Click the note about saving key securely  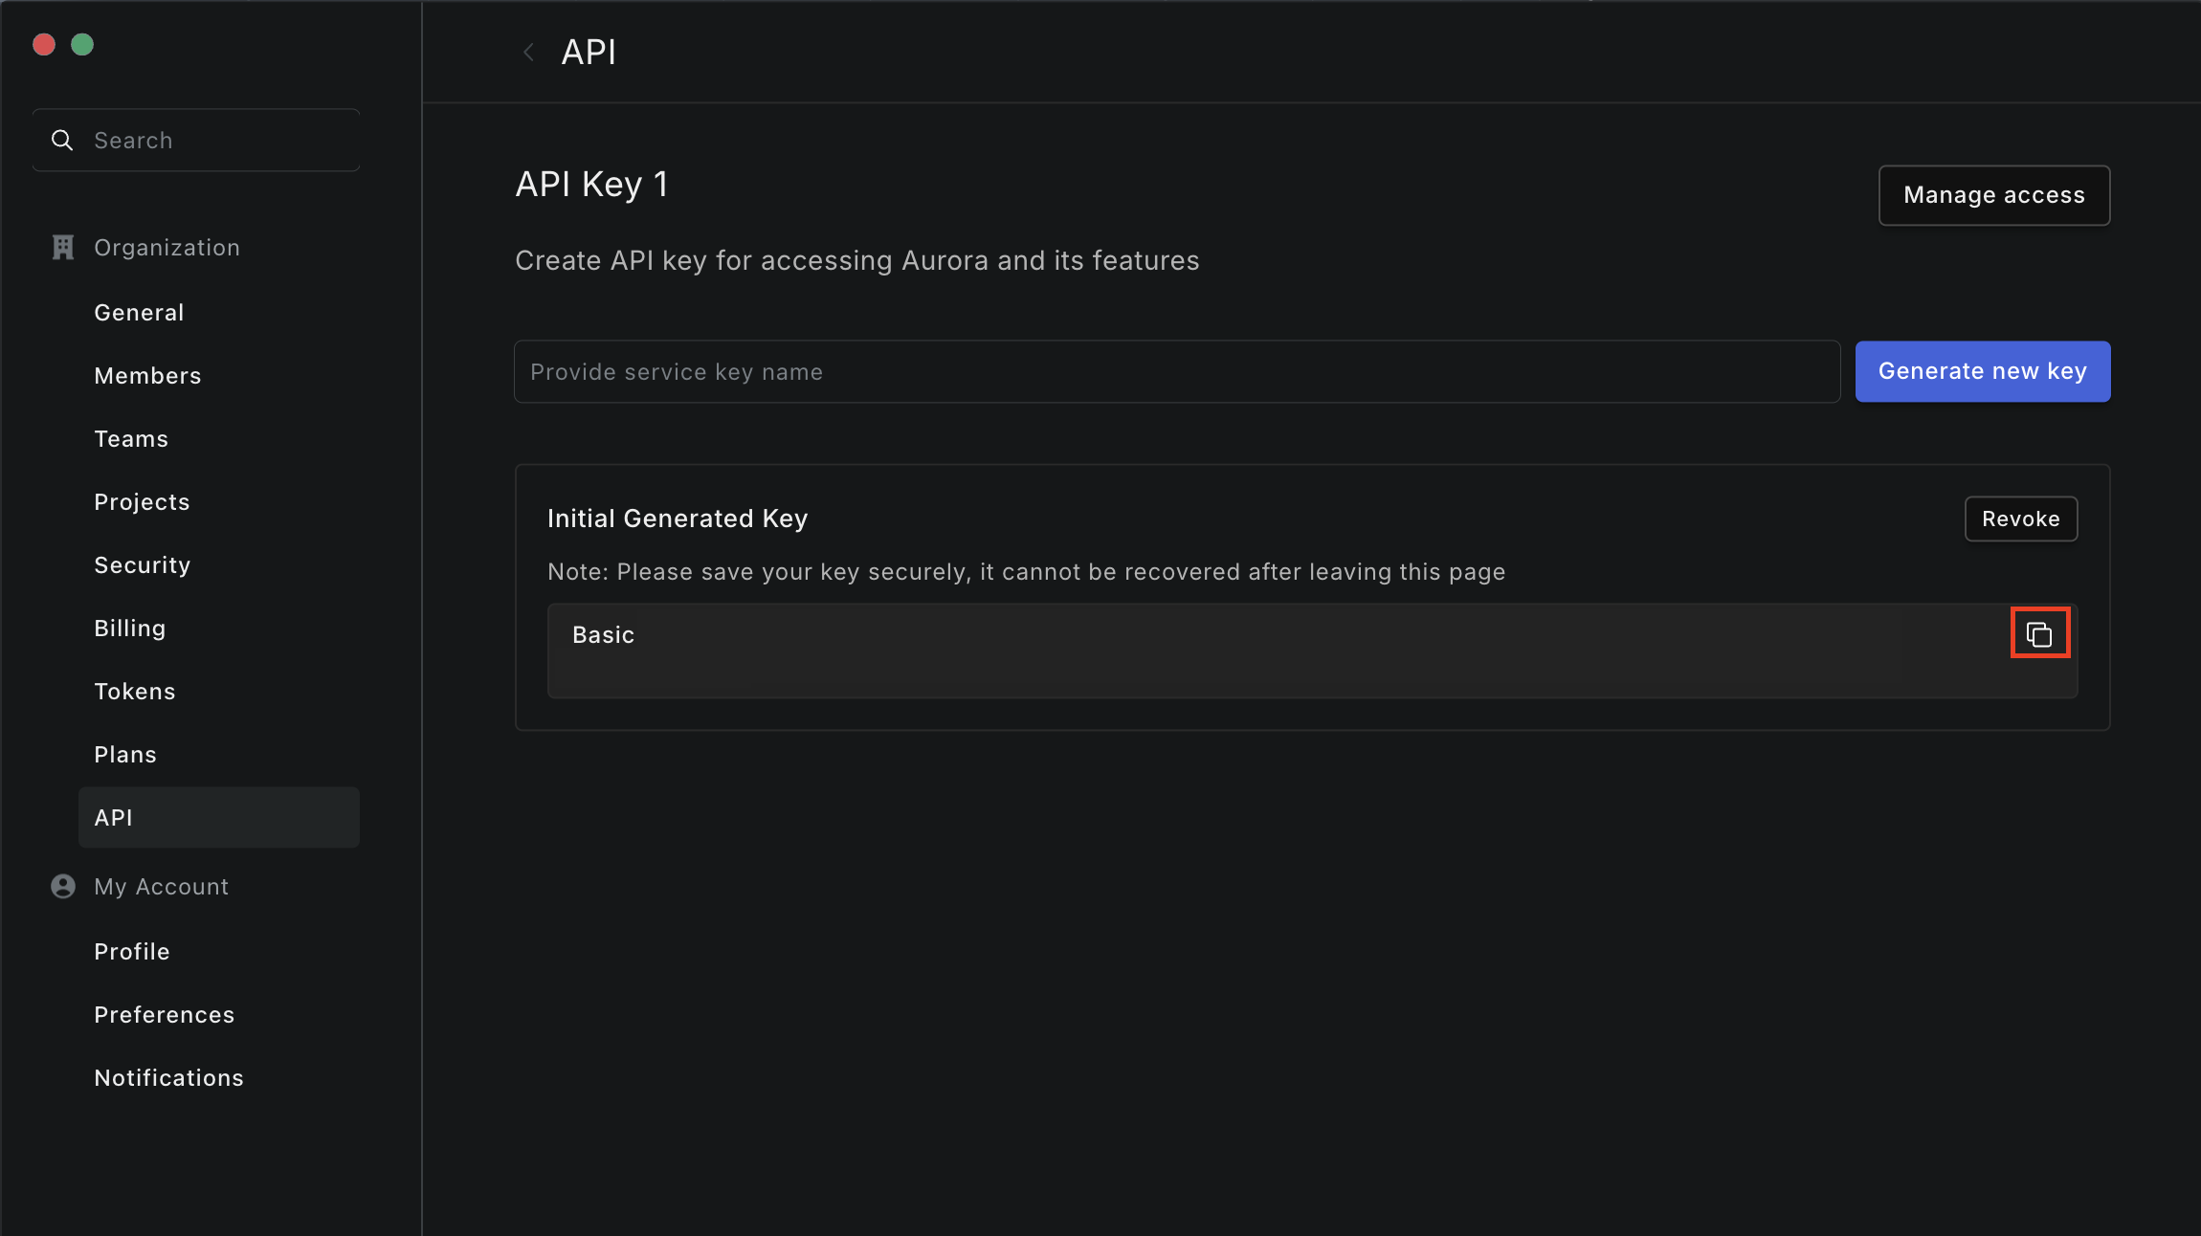coord(1026,572)
